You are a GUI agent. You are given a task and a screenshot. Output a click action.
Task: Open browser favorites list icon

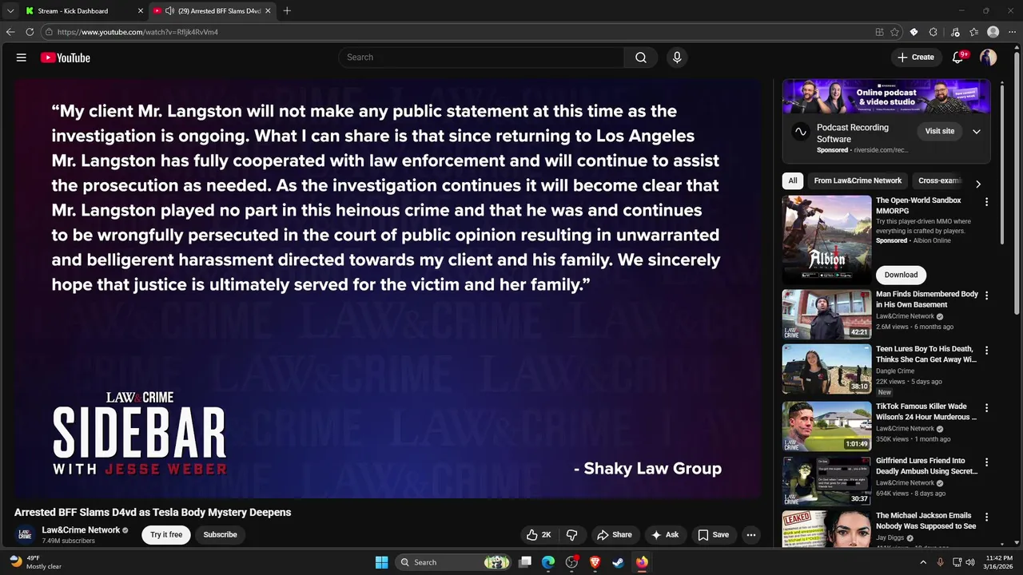click(x=973, y=32)
